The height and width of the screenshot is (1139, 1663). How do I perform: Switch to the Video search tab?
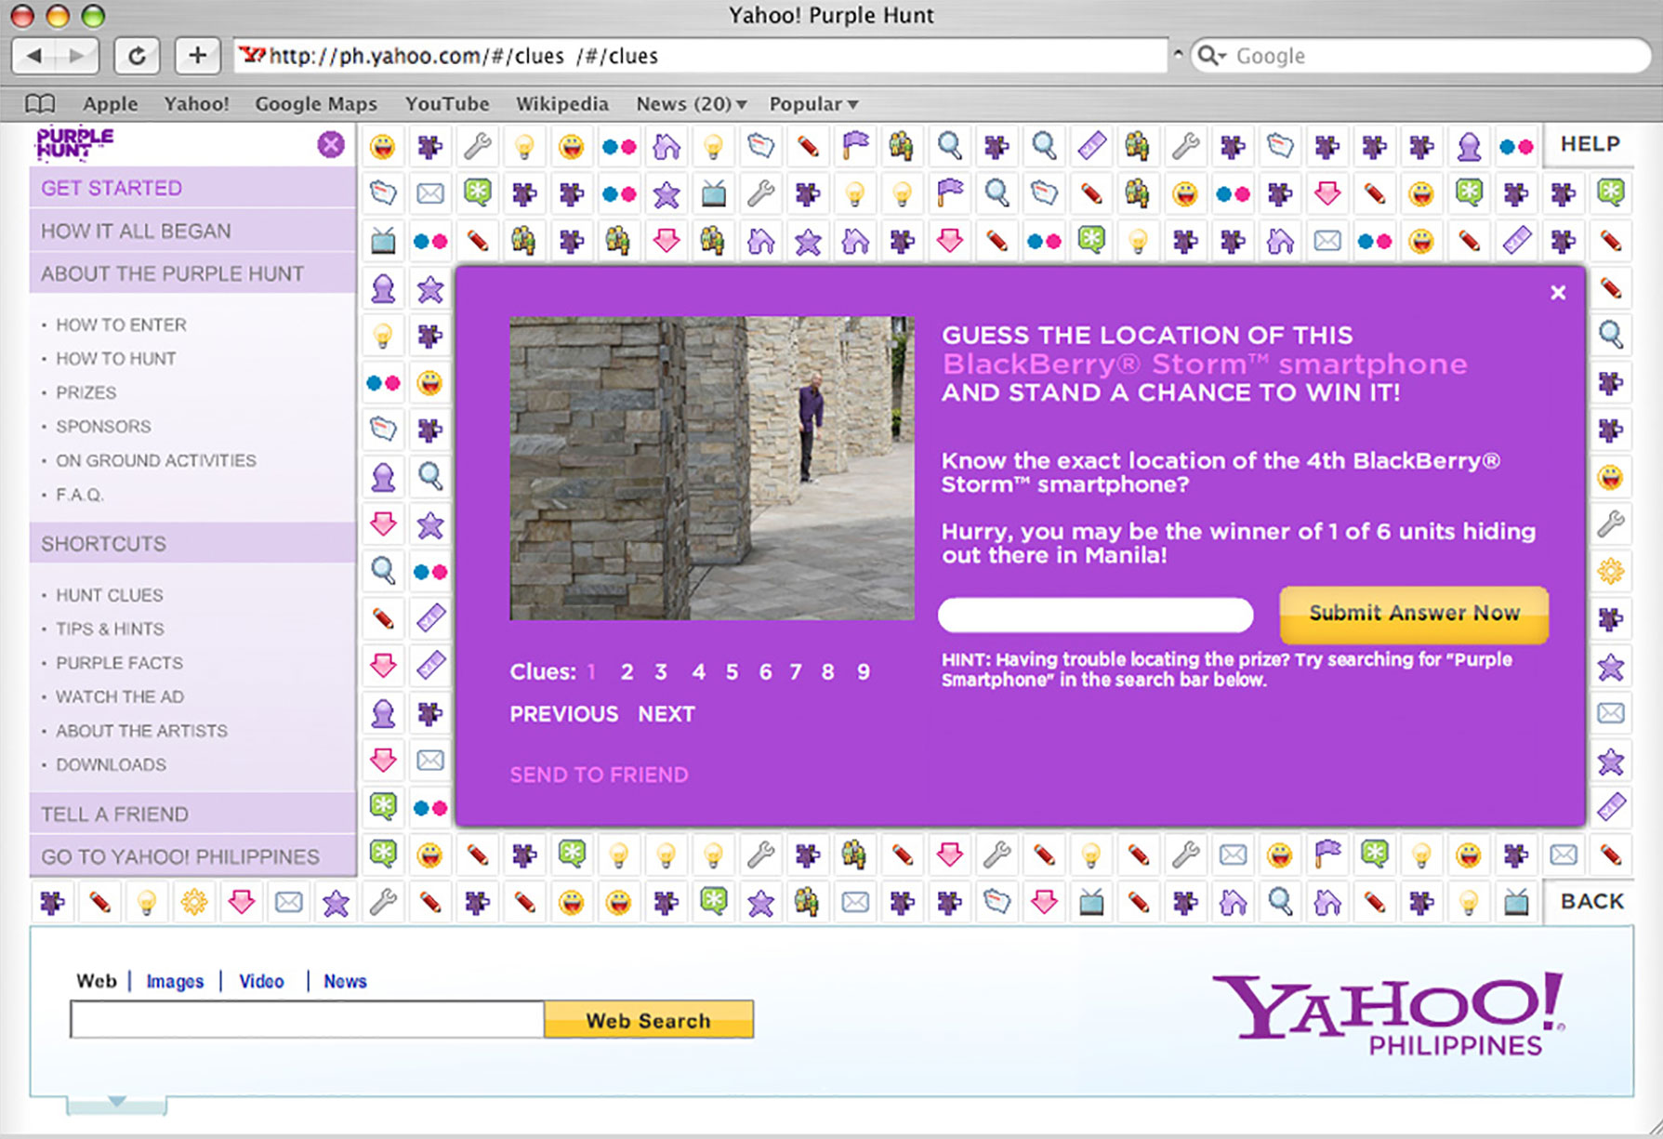(x=261, y=981)
